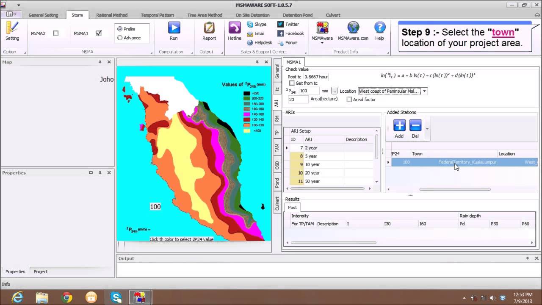Pick the orange 100-120 legend color
This screenshot has width=542, height=305.
coord(246,125)
